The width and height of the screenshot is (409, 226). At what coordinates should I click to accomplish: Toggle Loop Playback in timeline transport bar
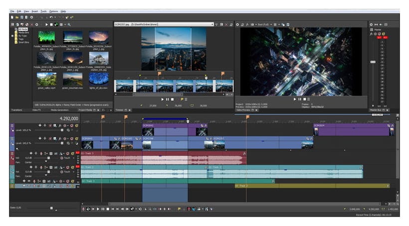point(88,209)
